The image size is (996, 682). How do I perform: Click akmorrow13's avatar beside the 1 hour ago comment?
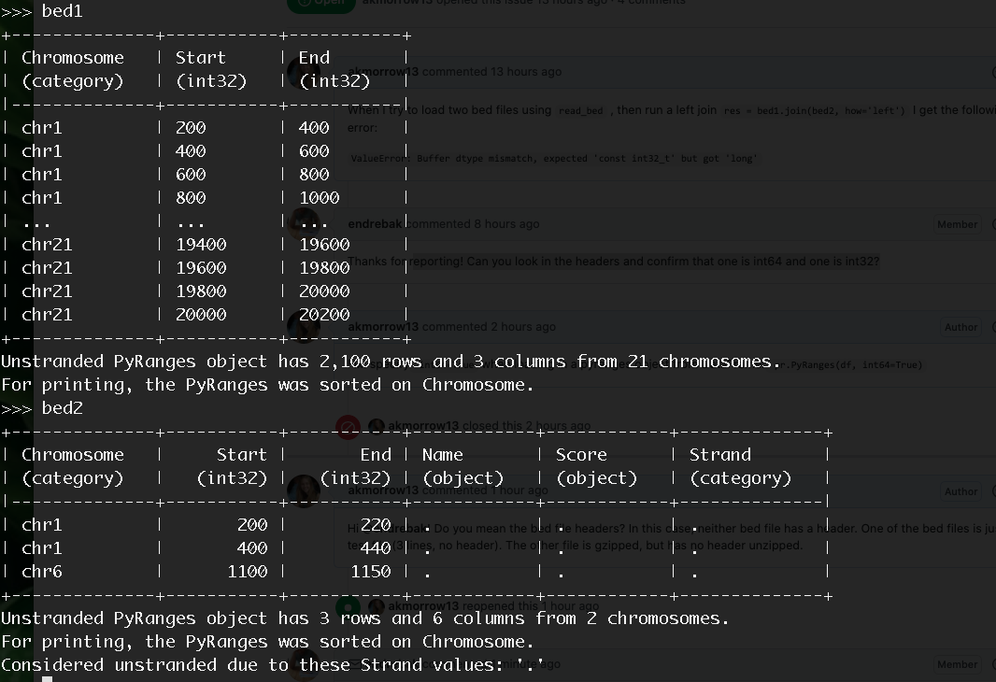pos(303,490)
